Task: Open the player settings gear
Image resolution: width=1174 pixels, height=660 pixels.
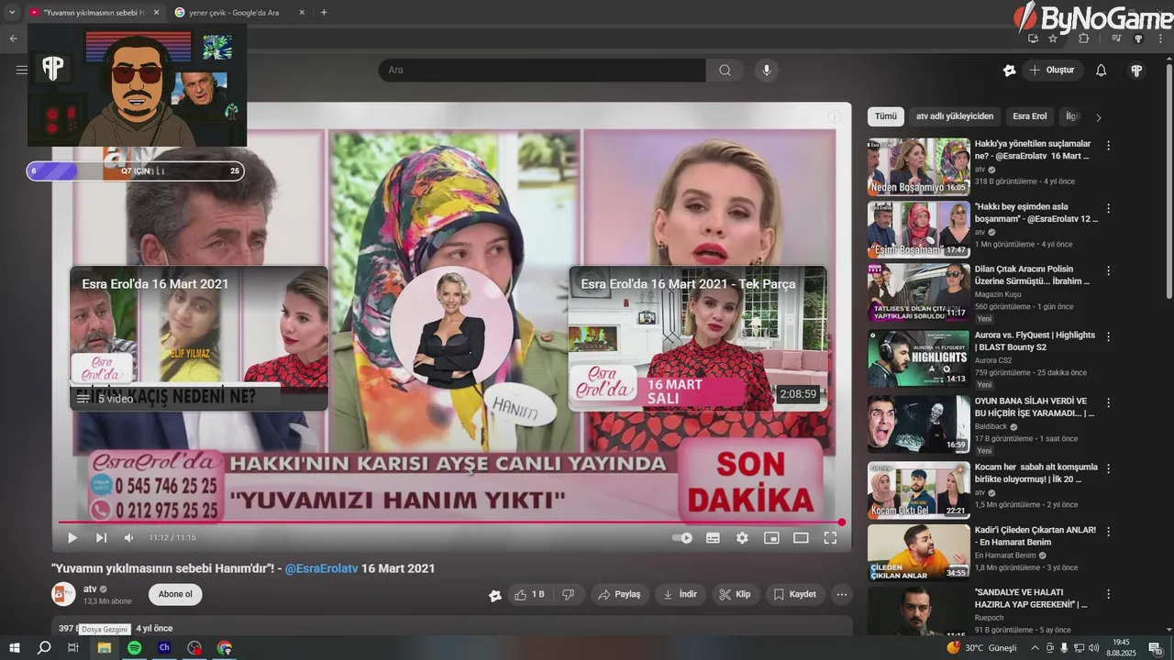Action: click(742, 538)
